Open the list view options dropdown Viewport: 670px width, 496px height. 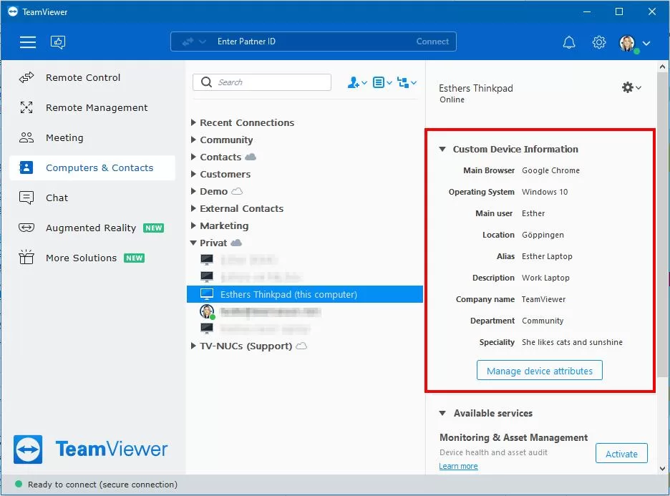click(382, 82)
